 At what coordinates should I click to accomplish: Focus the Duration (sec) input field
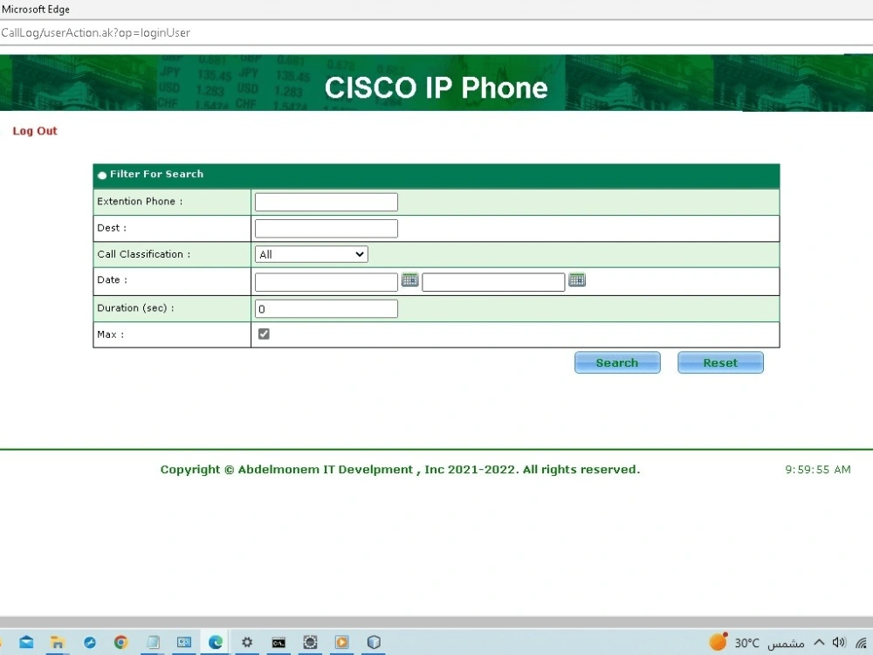point(327,308)
